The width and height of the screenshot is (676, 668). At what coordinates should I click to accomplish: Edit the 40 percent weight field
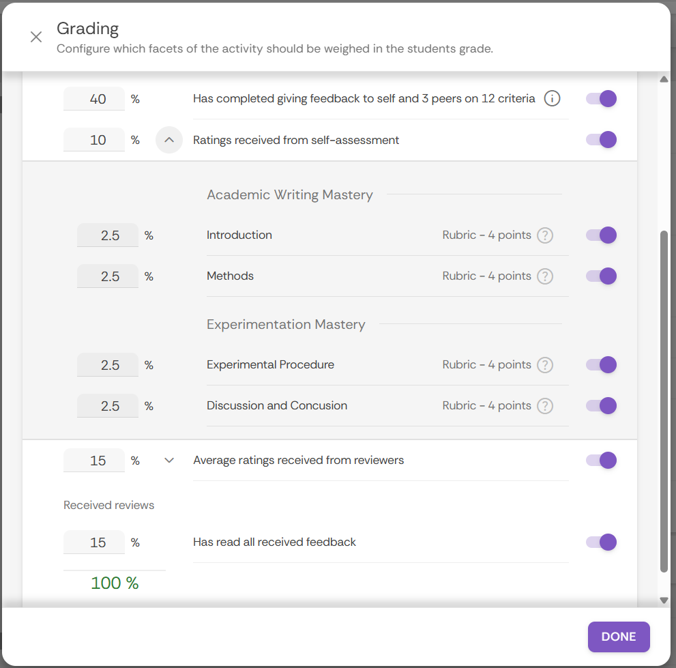click(x=94, y=99)
